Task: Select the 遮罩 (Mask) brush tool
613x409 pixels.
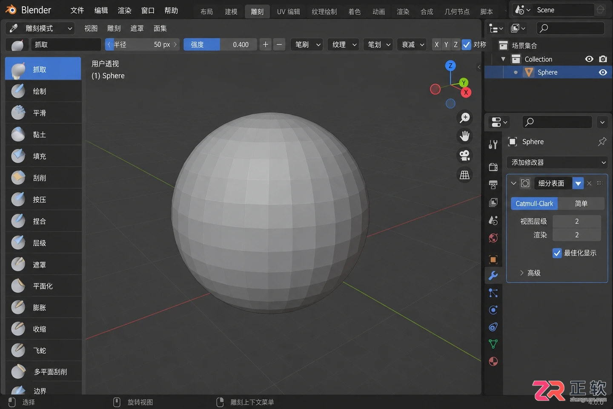Action: click(x=43, y=264)
